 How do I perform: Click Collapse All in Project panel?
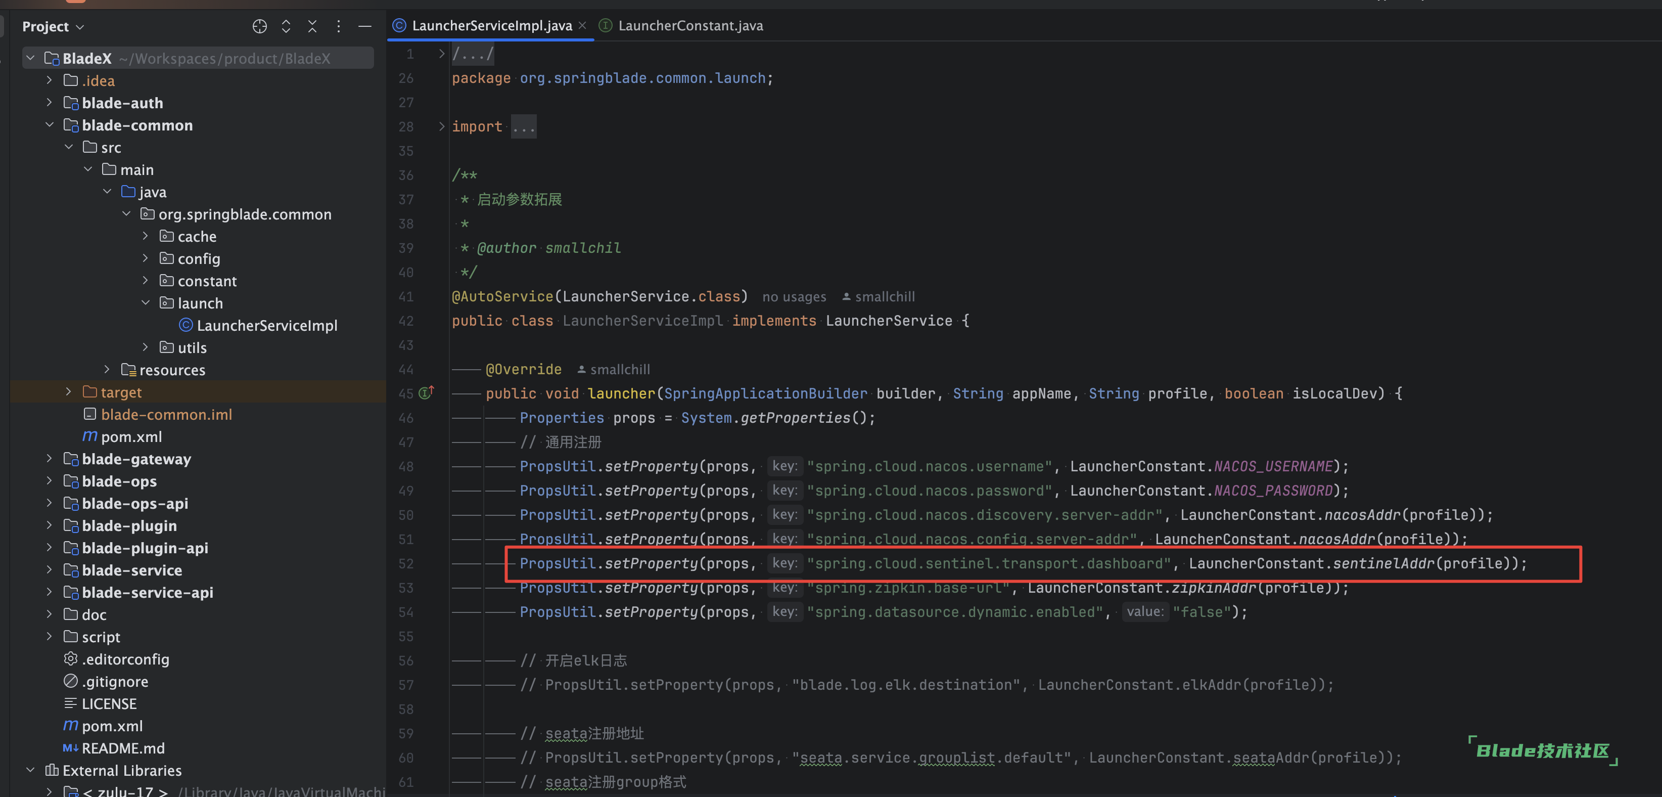coord(312,26)
